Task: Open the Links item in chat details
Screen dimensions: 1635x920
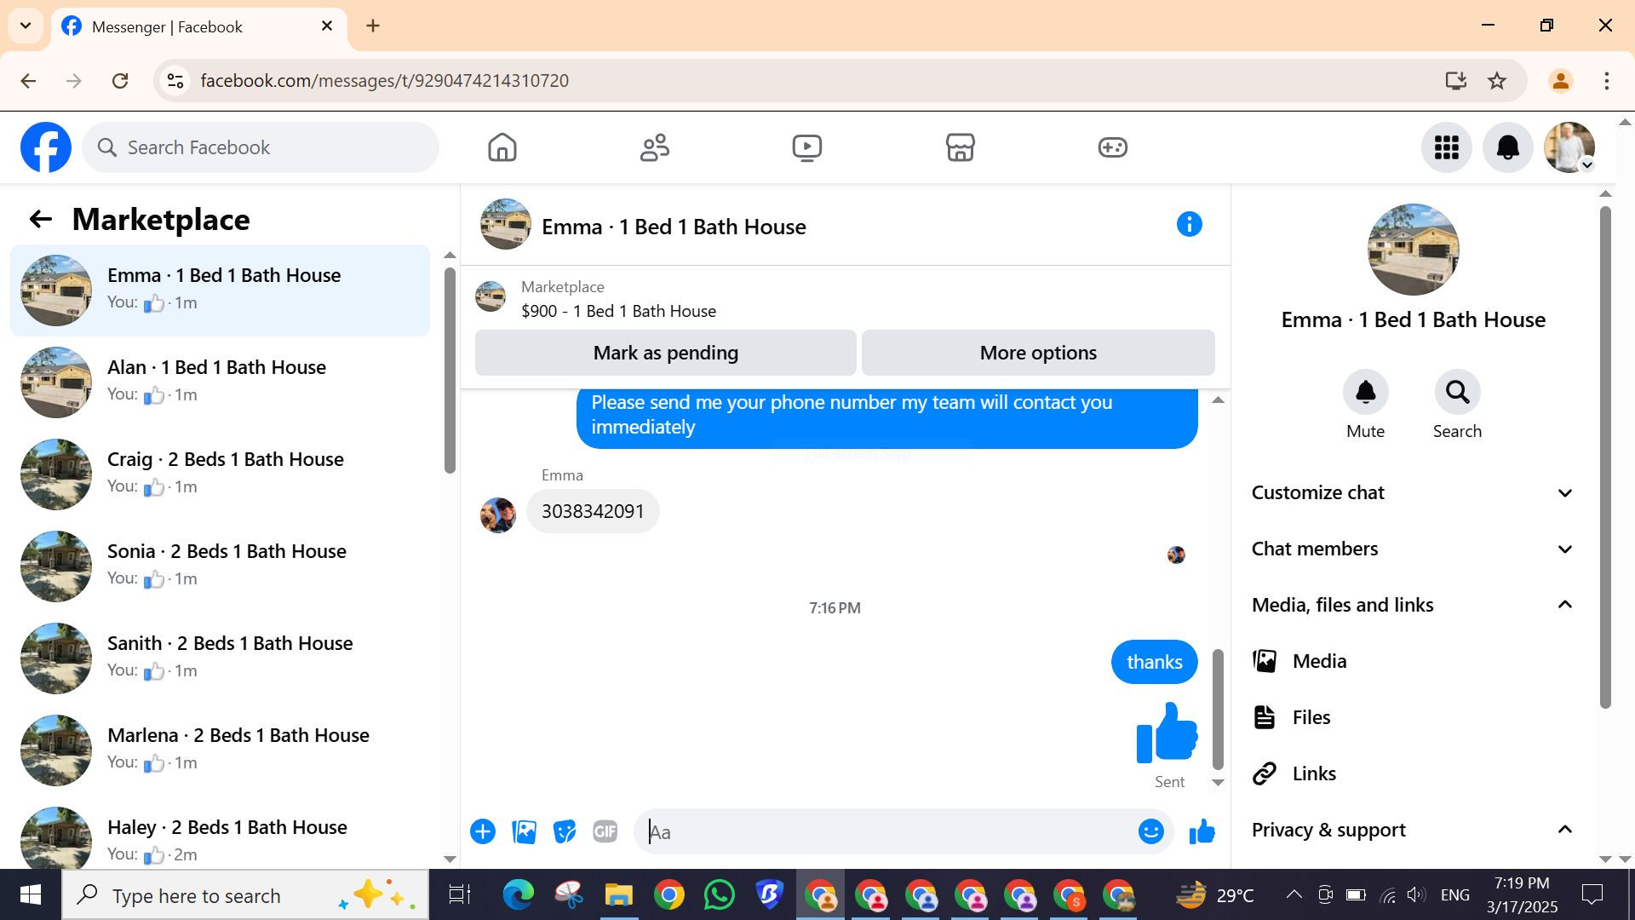Action: (x=1414, y=773)
